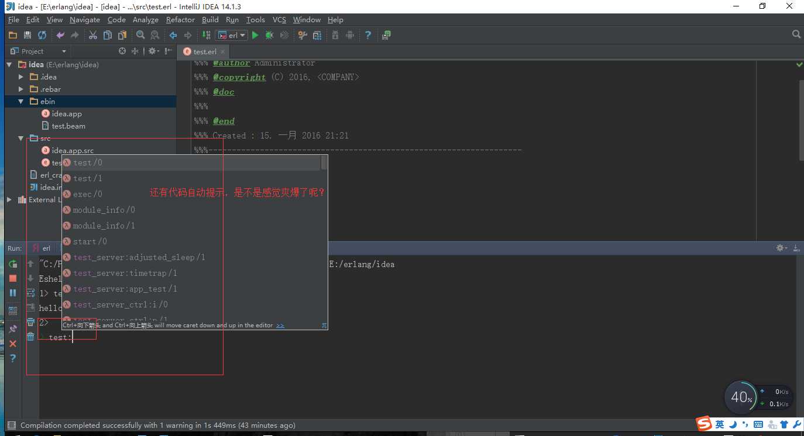Run the erl configuration with green play button
Image resolution: width=804 pixels, height=436 pixels.
[255, 35]
